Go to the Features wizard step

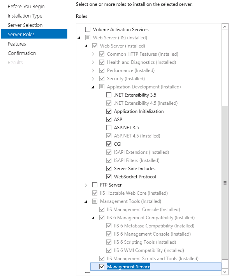(17, 44)
